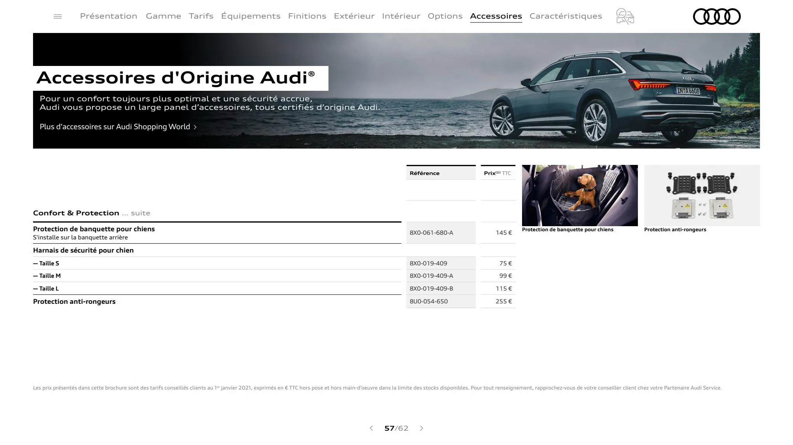793x445 pixels.
Task: Click the 75 € price
Action: (506, 263)
